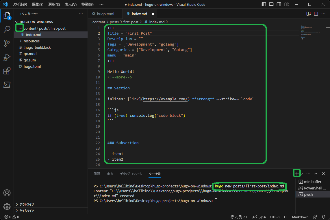Viewport: 330px width, 220px height.
Task: Maximize the panel with up chevron
Action: tap(316, 174)
